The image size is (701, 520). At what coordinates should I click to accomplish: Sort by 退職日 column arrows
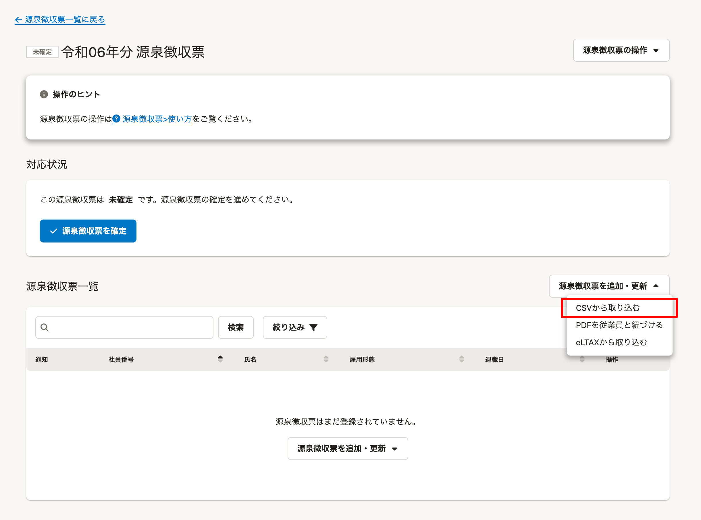pos(582,359)
